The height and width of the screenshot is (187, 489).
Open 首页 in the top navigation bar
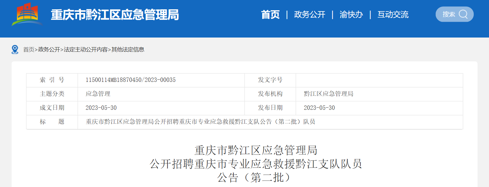click(x=270, y=15)
